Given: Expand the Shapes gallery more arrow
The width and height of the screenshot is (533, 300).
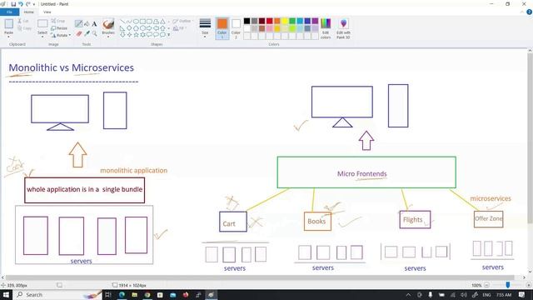Looking at the screenshot, I should tap(168, 35).
